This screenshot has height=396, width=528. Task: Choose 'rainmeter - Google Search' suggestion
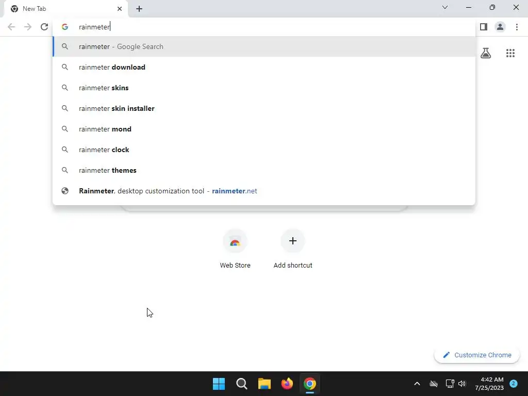(264, 46)
